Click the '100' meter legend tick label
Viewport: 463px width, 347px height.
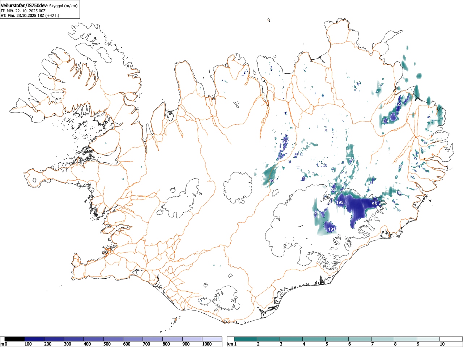28,344
